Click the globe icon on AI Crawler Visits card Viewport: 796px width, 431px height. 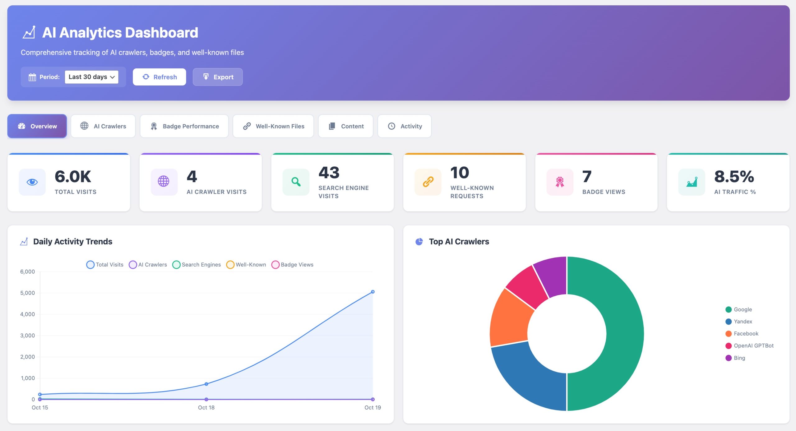click(164, 181)
